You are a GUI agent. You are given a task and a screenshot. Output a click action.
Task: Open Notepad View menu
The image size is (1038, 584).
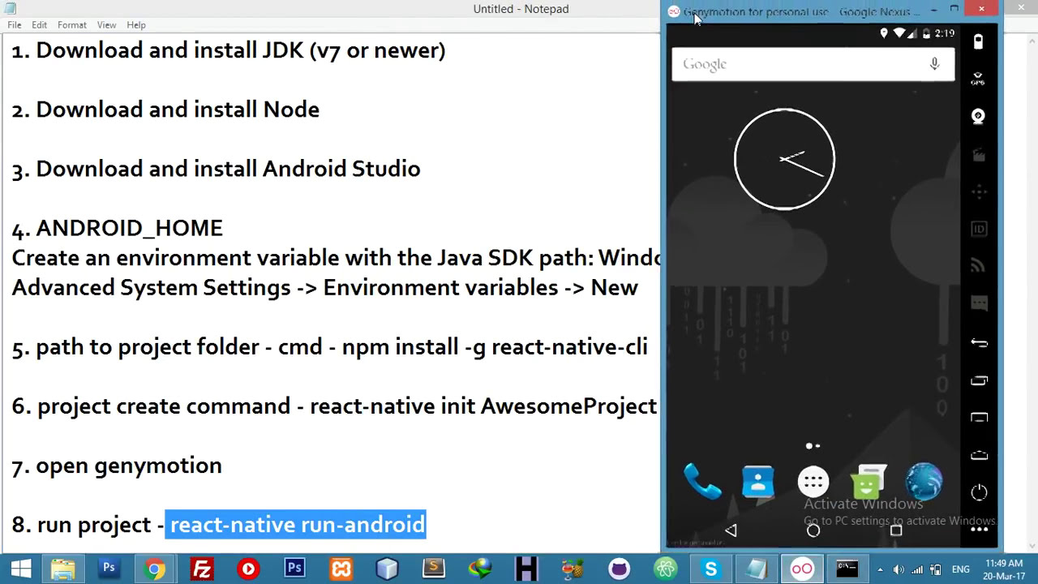(106, 25)
